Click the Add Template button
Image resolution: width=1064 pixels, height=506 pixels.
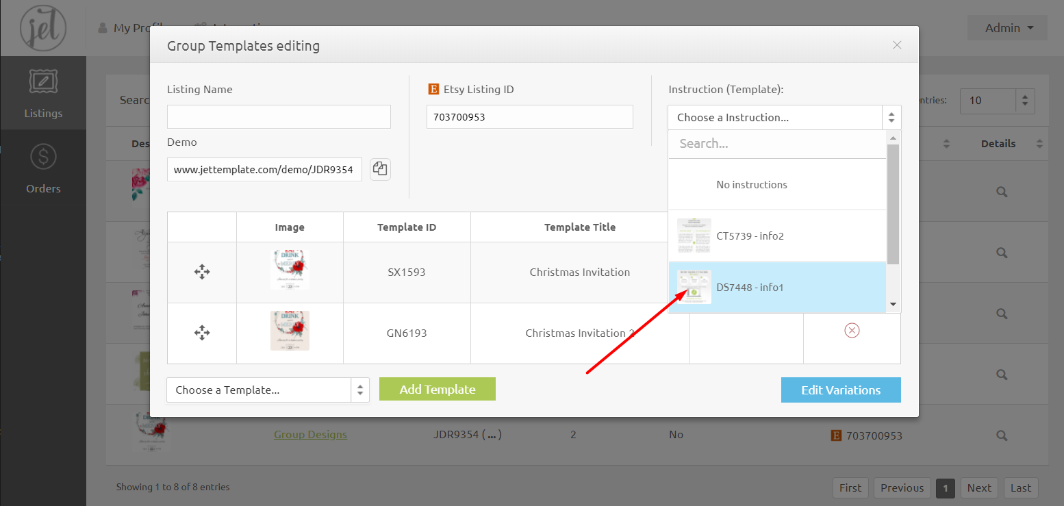(437, 389)
